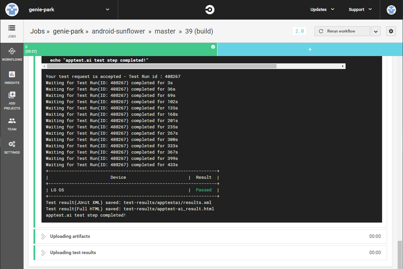The width and height of the screenshot is (403, 269).
Task: Click the log line 'completed for 36s'
Action: click(111, 89)
